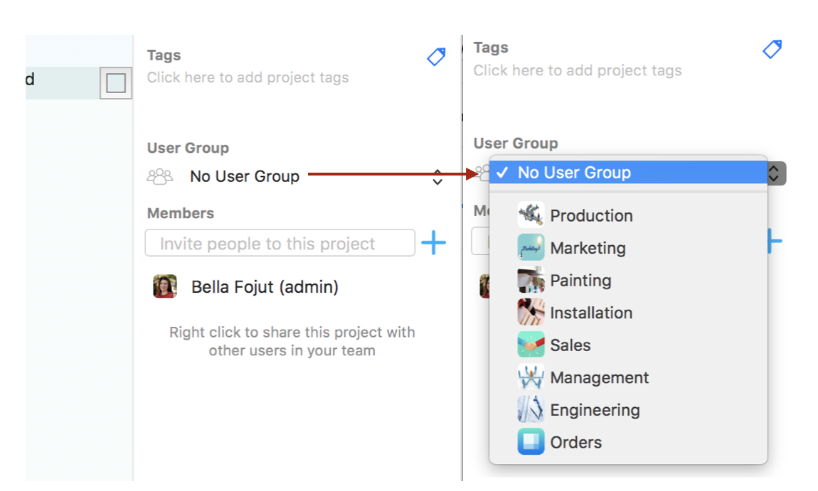The height and width of the screenshot is (491, 818).
Task: Click Bella Fojut's profile photo
Action: coord(164,286)
